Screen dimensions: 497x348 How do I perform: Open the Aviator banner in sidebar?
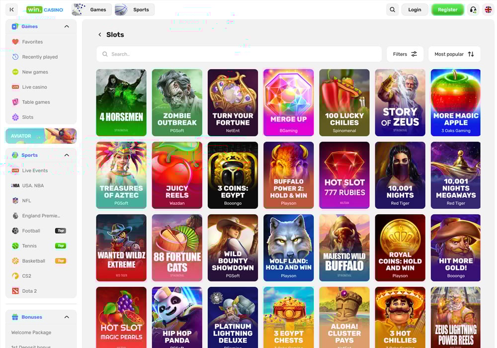[x=41, y=136]
